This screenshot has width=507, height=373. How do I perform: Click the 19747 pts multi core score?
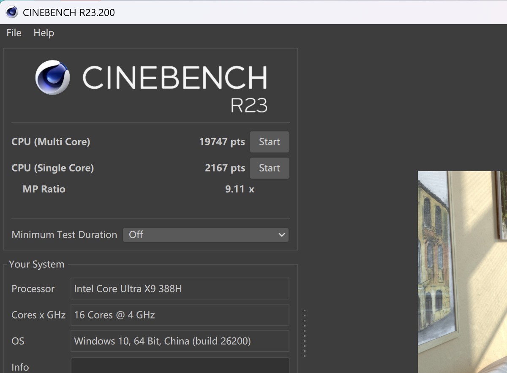tap(222, 142)
